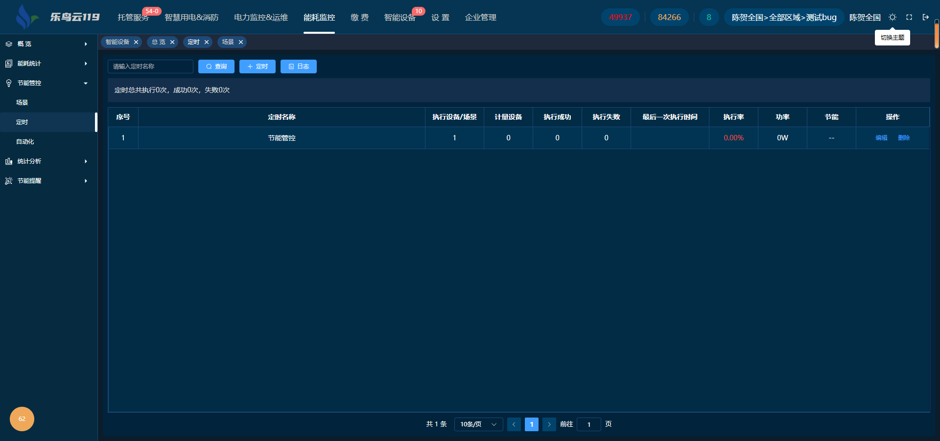Toggle fullscreen mode icon

point(909,17)
